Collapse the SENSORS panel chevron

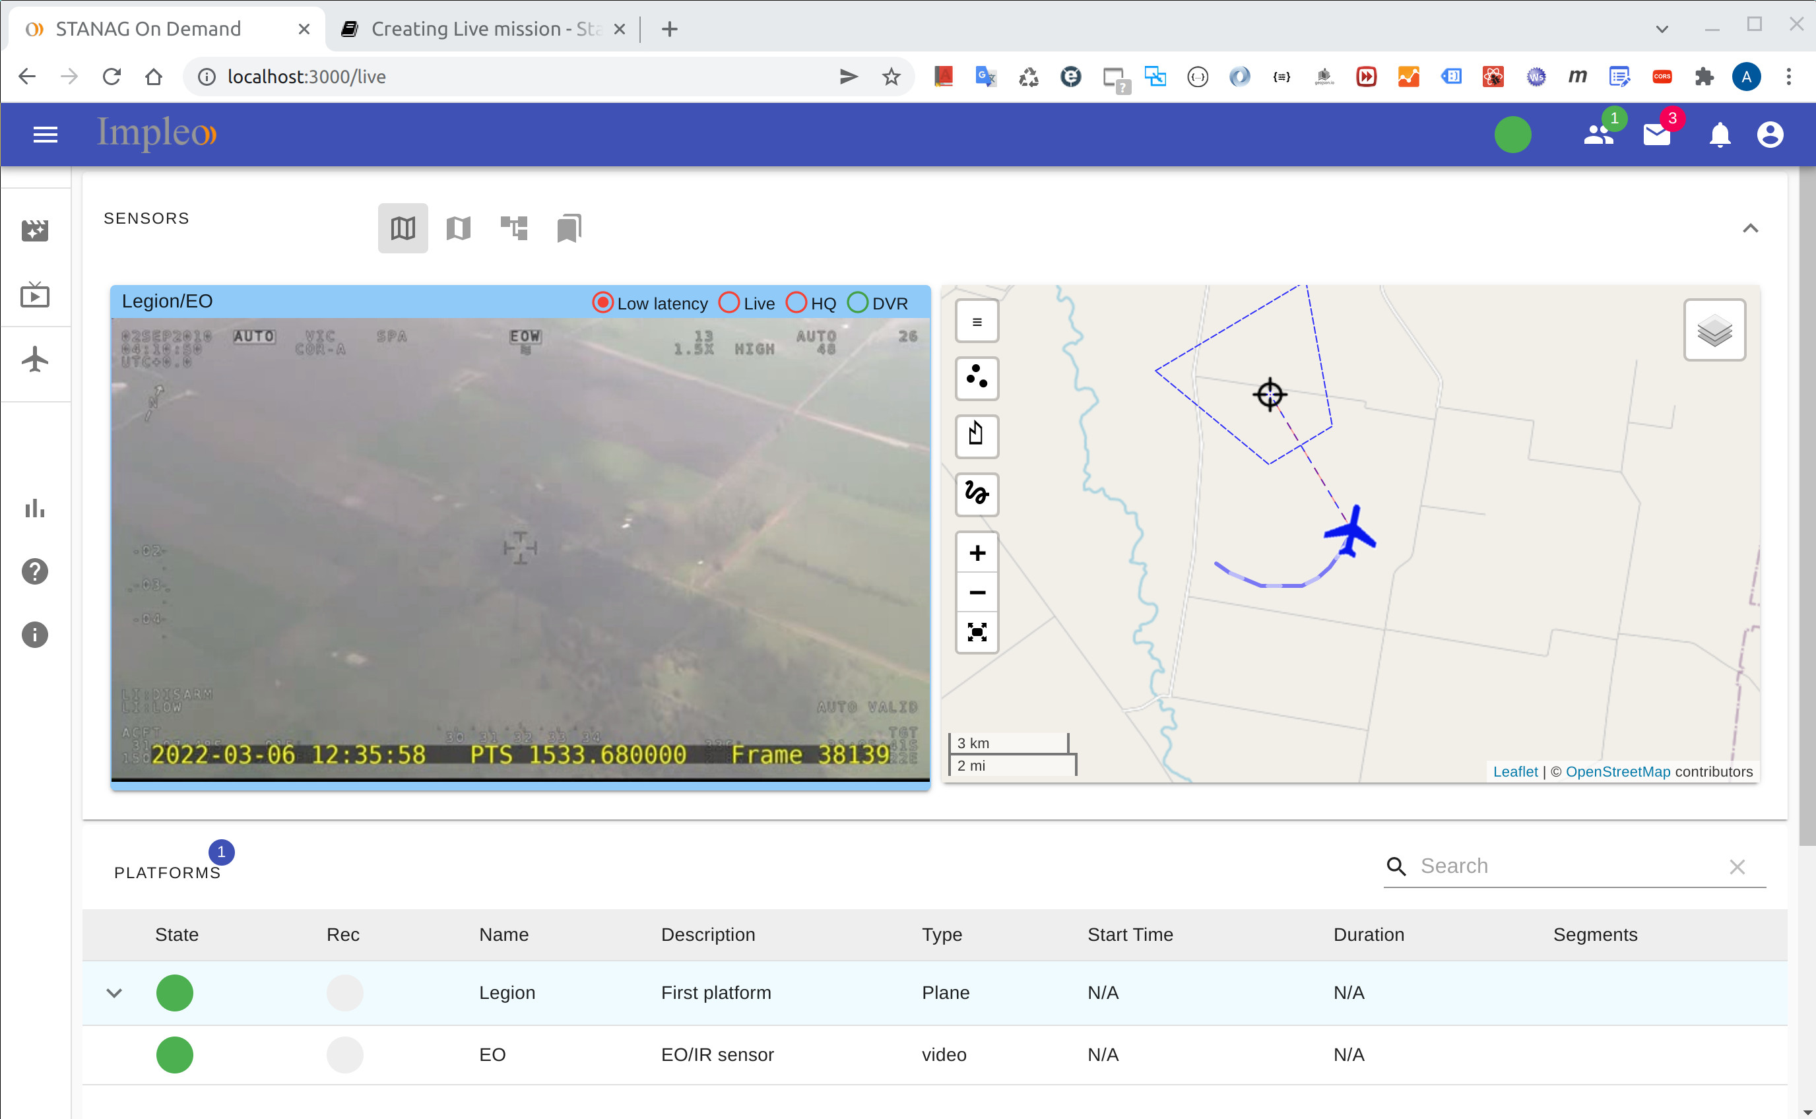[1751, 228]
